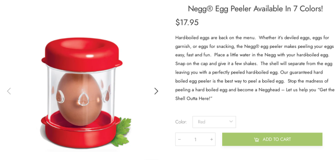Click the quantity field showing 1

click(x=196, y=139)
